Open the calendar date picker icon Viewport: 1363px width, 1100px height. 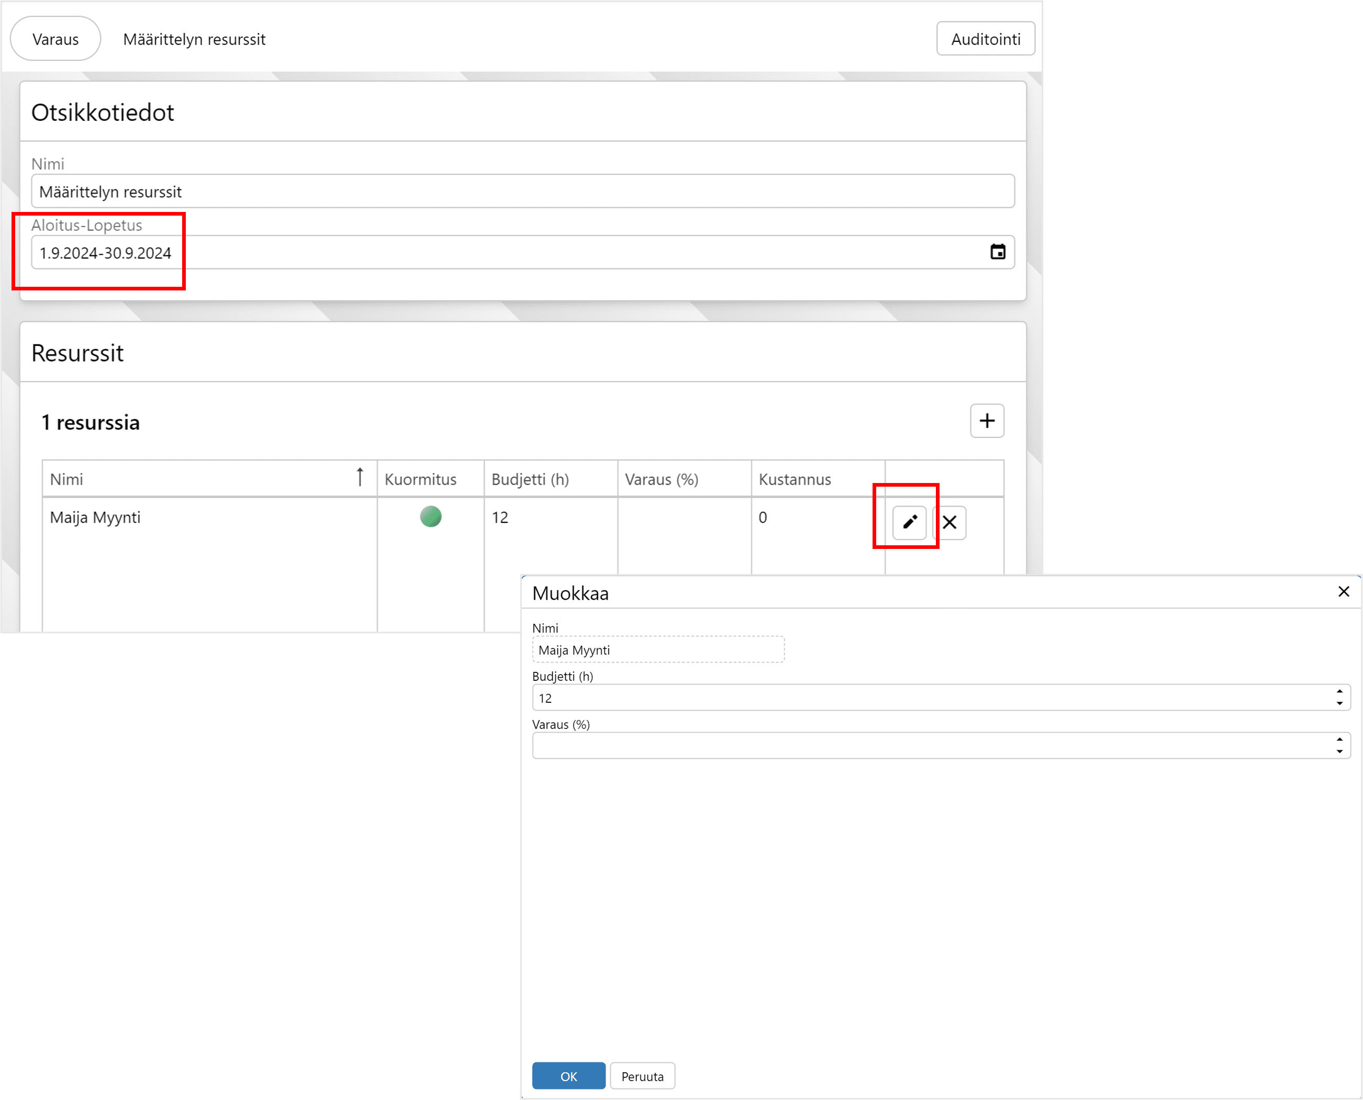[997, 252]
